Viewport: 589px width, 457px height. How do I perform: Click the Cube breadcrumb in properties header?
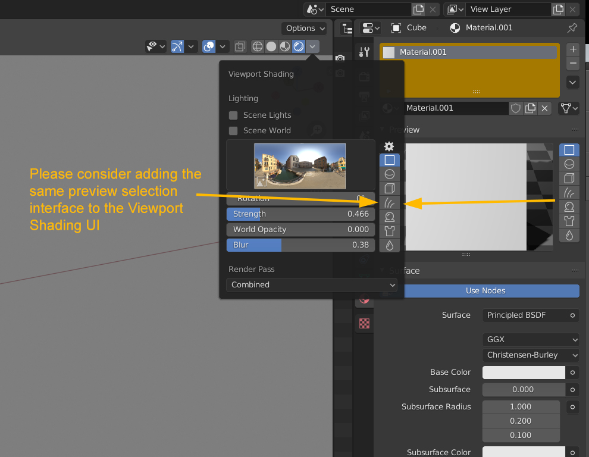[409, 28]
